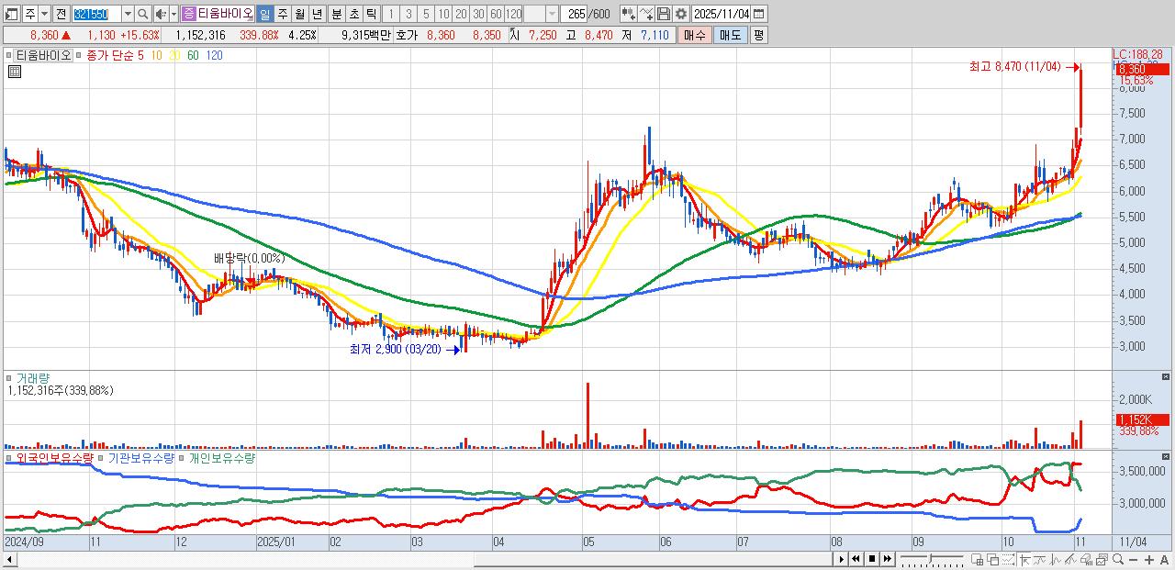Screen dimensions: 1175x570
Task: Click the 평 button beside 매도
Action: click(x=758, y=35)
